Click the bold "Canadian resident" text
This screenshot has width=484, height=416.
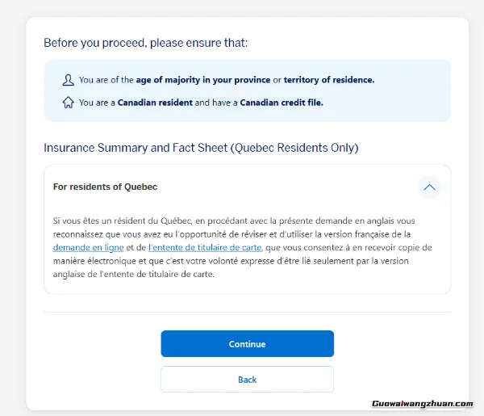click(155, 103)
